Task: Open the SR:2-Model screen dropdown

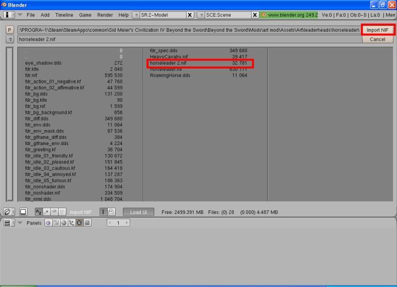Action: tap(136, 15)
